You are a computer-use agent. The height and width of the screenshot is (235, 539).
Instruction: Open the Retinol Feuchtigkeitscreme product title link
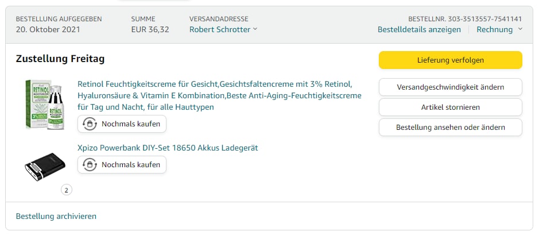pyautogui.click(x=219, y=95)
